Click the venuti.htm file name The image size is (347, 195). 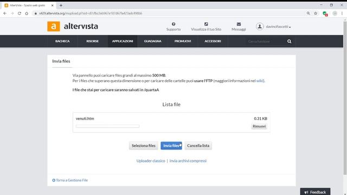coord(85,119)
